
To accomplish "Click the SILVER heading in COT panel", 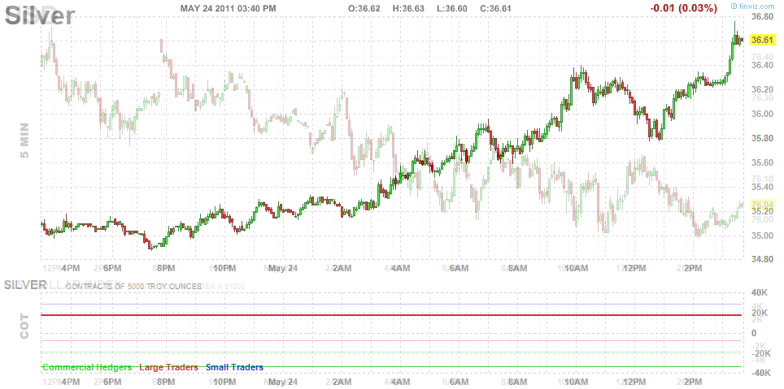I will coord(25,285).
